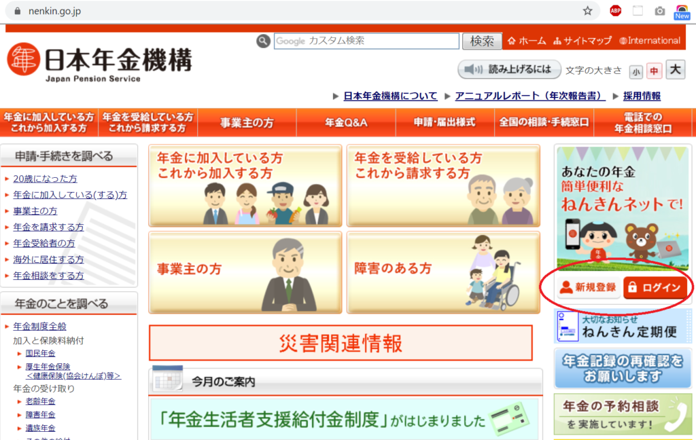The width and height of the screenshot is (696, 440).
Task: Open 年金制度全般 sidebar link
Action: coord(39,327)
